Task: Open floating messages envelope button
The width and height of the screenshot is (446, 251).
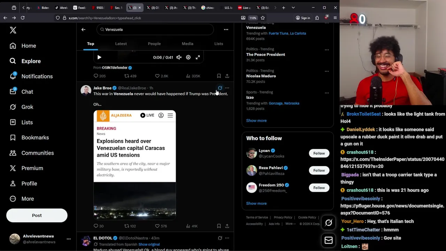Action: [329, 240]
